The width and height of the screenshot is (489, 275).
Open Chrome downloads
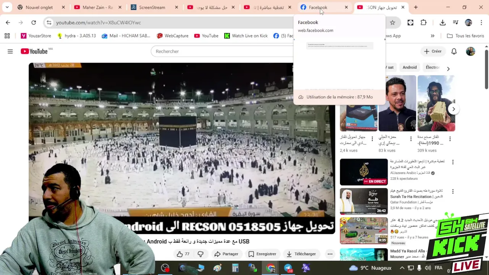[x=442, y=23]
